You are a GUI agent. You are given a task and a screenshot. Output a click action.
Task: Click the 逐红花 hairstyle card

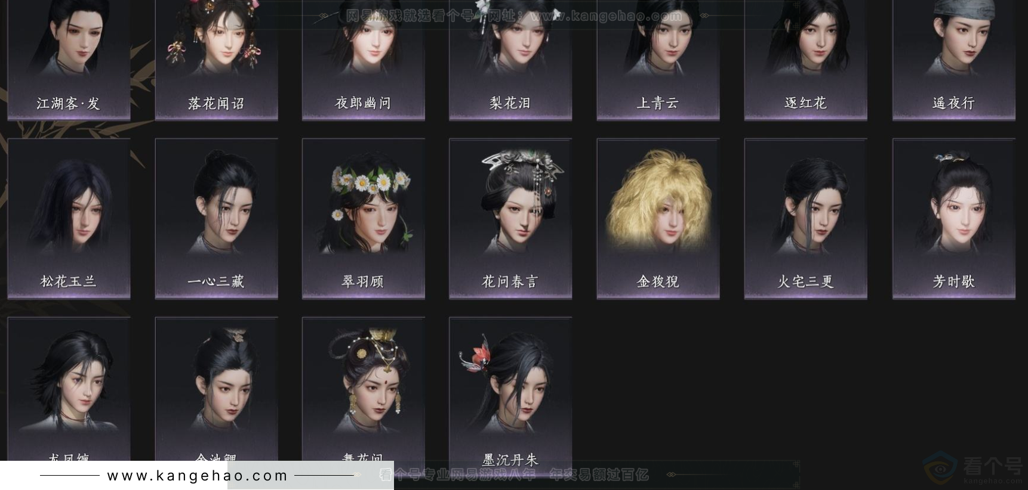pos(805,60)
